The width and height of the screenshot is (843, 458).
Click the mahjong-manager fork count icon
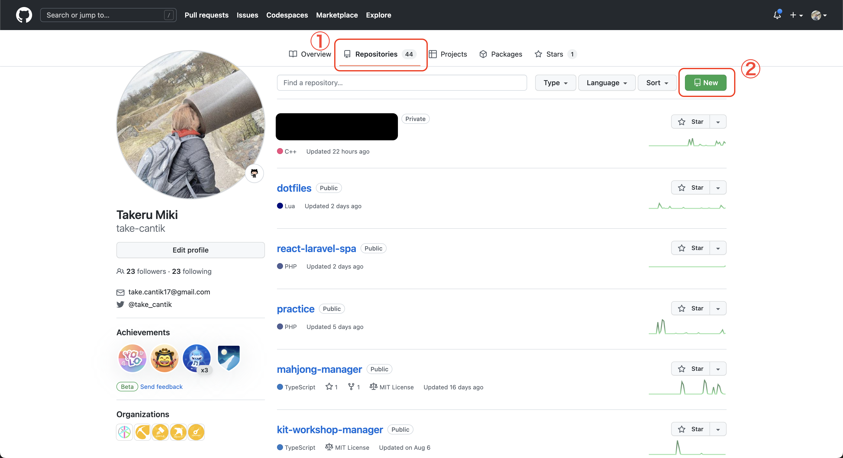351,387
